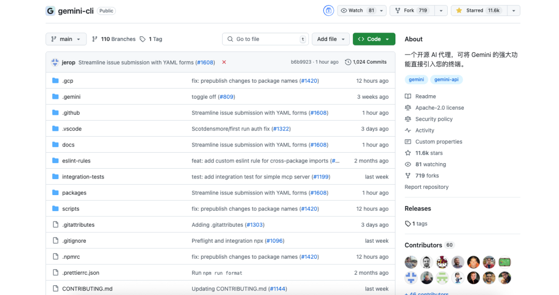Click the Go to file search field
The image size is (559, 295).
265,39
